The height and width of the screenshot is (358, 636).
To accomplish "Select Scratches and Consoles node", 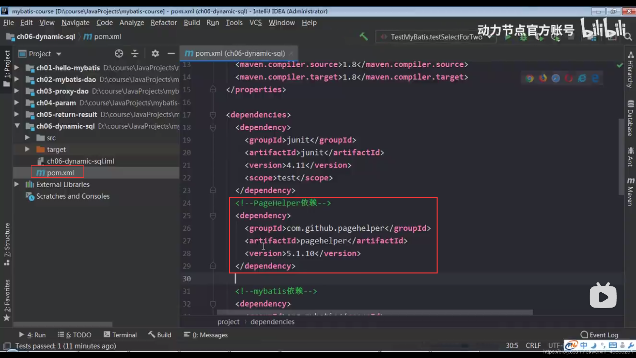I will (x=73, y=196).
